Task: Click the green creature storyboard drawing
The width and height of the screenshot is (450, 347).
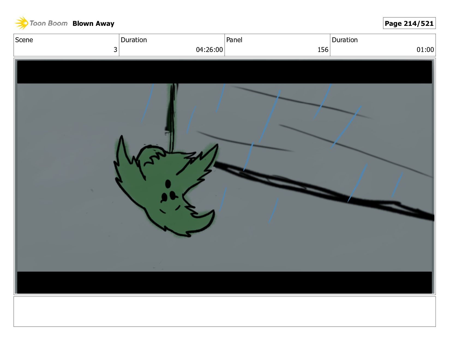Action: tap(166, 186)
